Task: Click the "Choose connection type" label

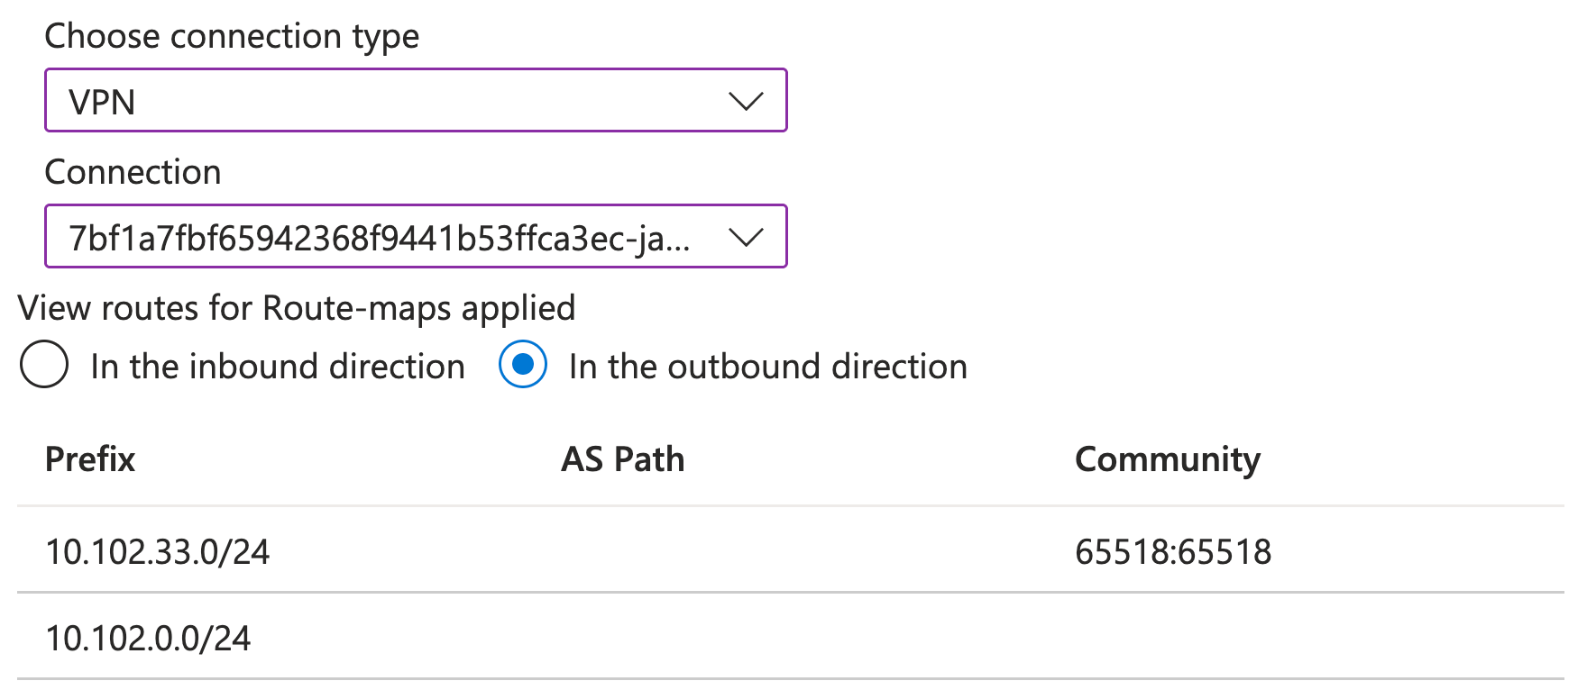Action: [232, 37]
